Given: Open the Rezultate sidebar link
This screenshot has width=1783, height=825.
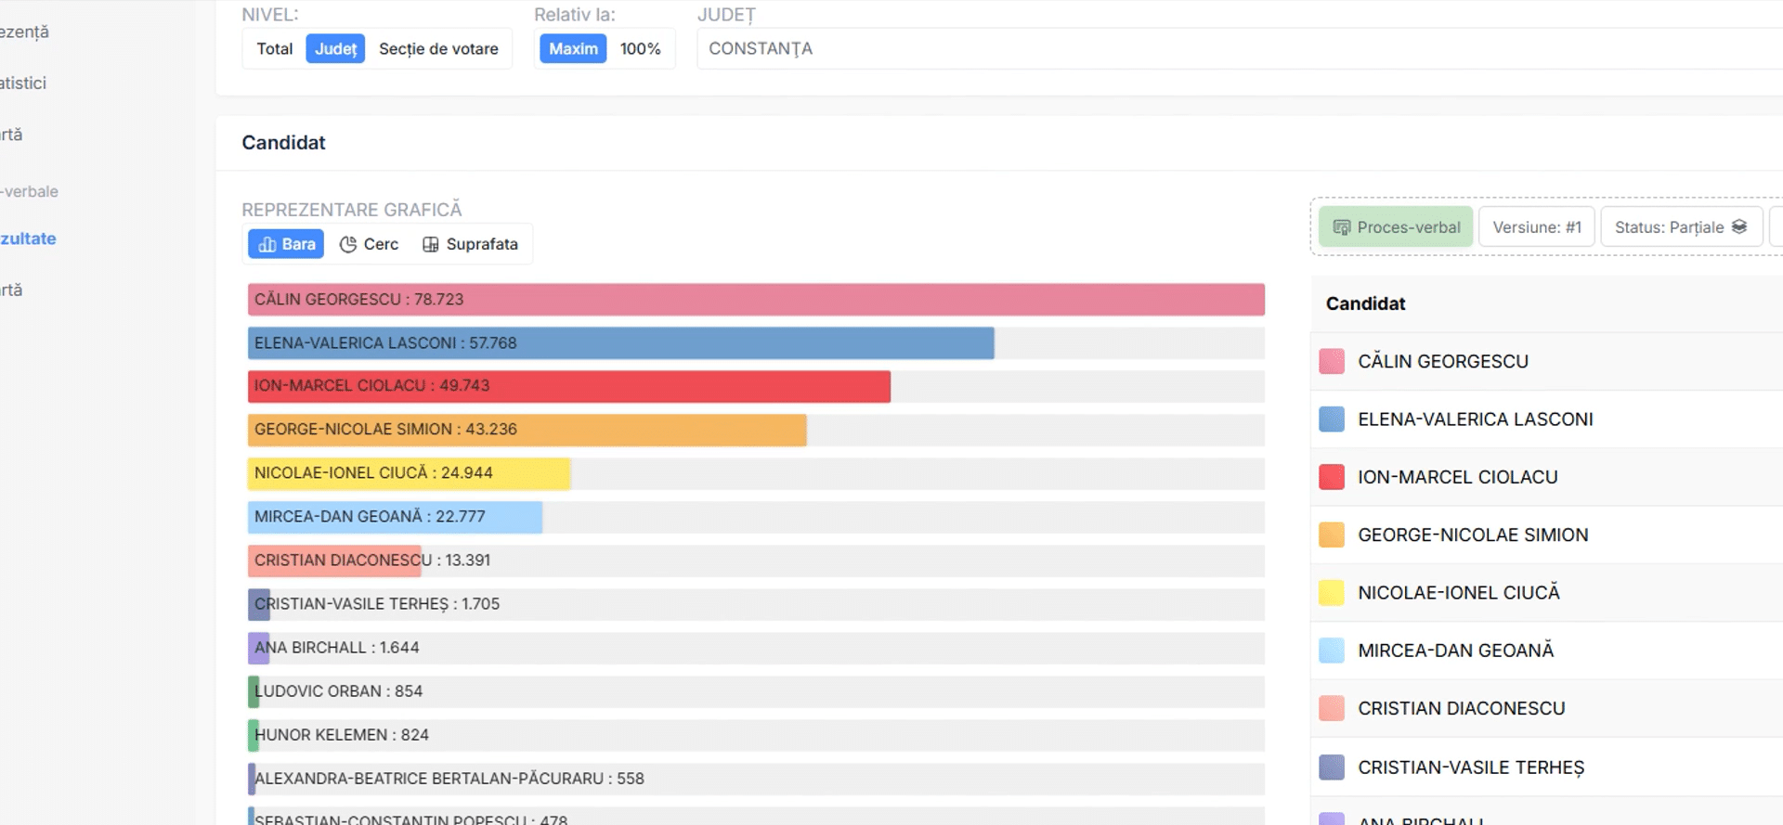Looking at the screenshot, I should click(28, 238).
